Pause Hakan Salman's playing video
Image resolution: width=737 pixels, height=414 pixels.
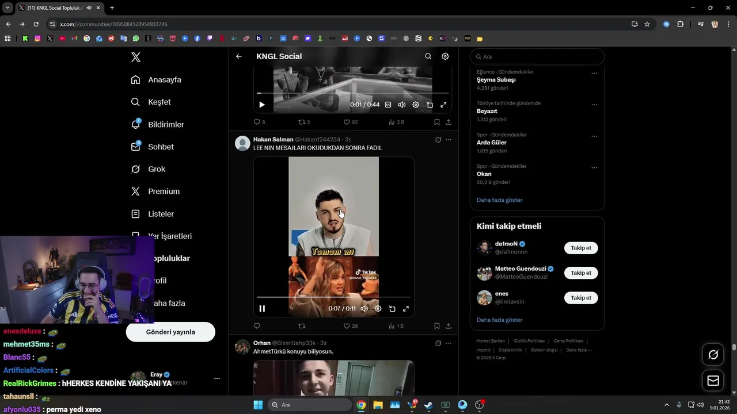click(x=262, y=309)
